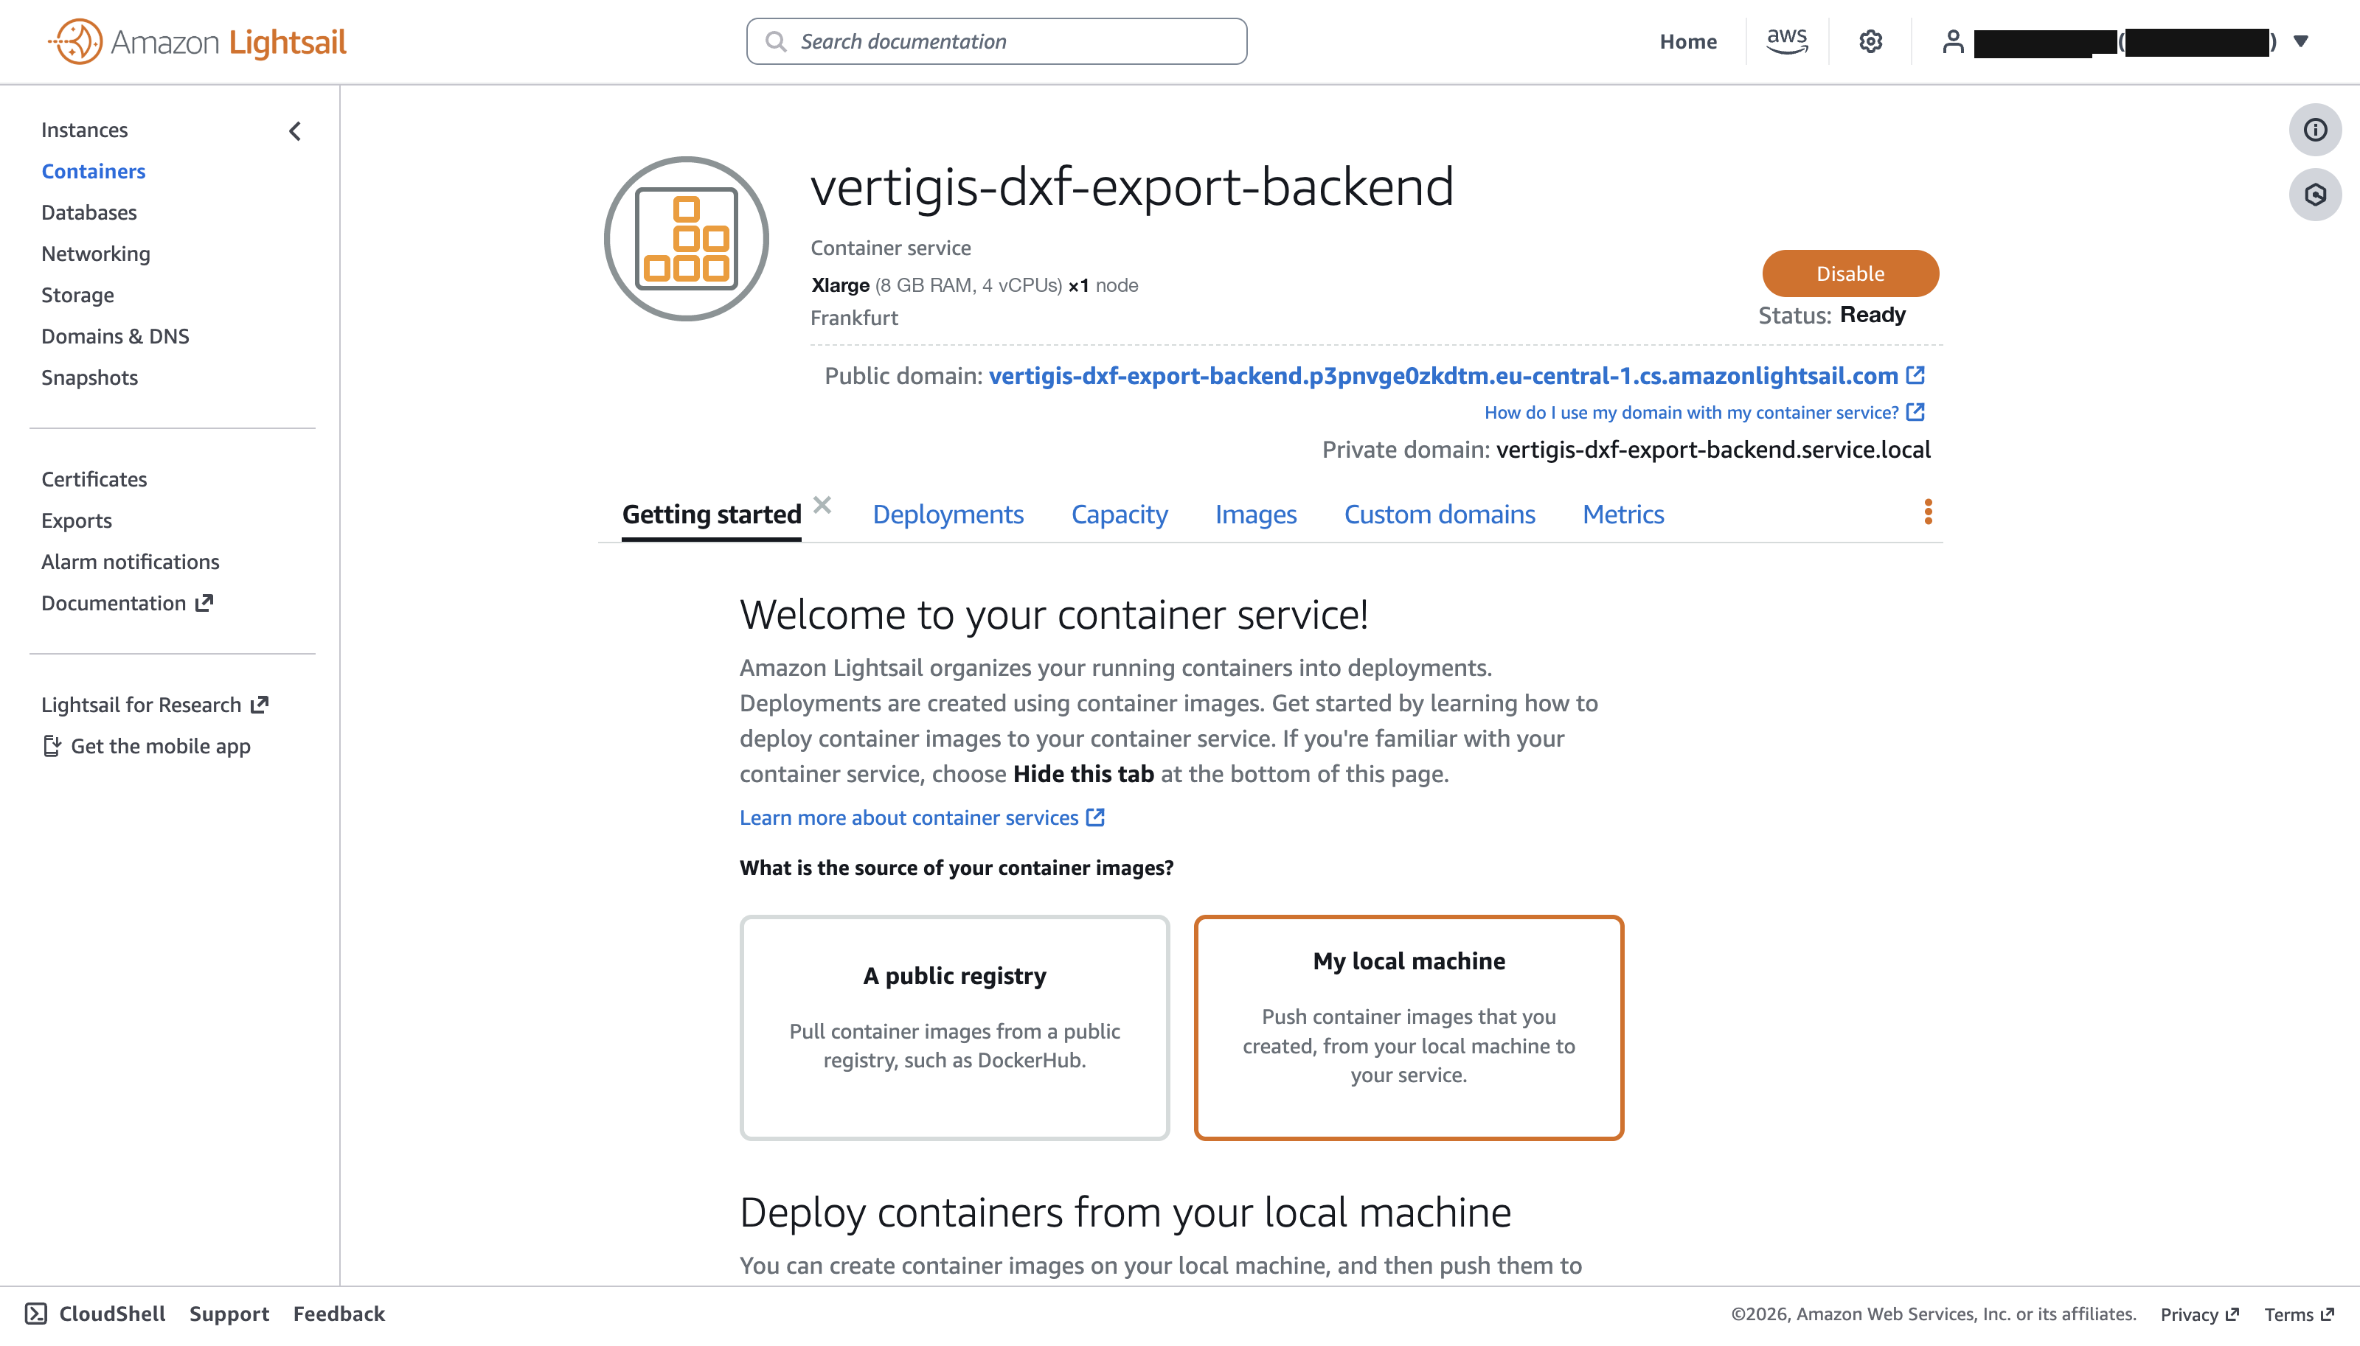Click the search magnifier icon
This screenshot has width=2360, height=1346.
pyautogui.click(x=776, y=41)
